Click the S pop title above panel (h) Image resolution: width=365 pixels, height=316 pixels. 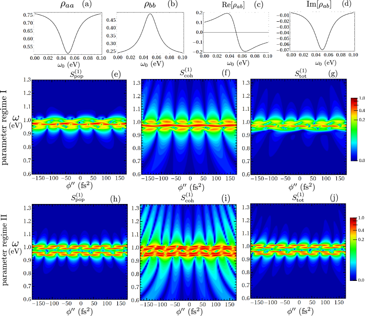[77, 197]
